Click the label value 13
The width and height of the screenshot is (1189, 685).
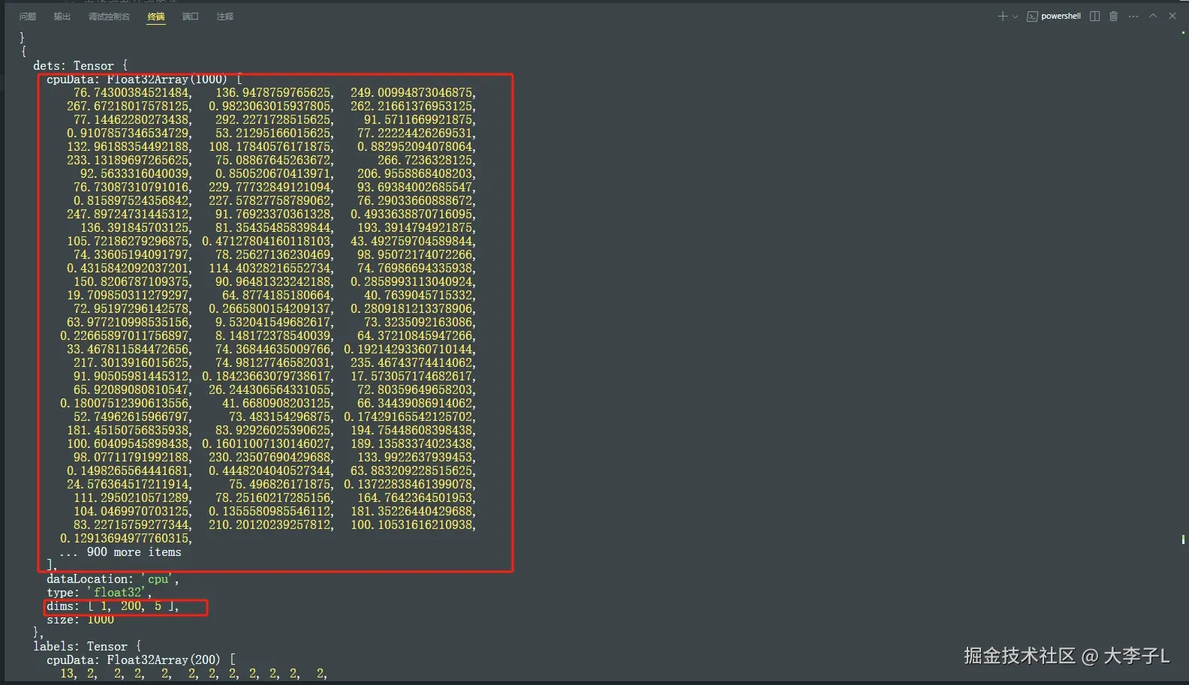(68, 674)
